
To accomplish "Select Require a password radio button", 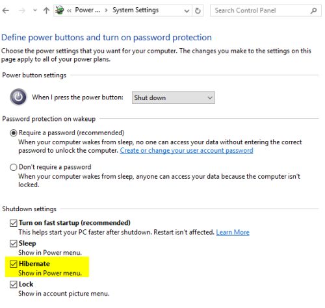I will (x=14, y=133).
